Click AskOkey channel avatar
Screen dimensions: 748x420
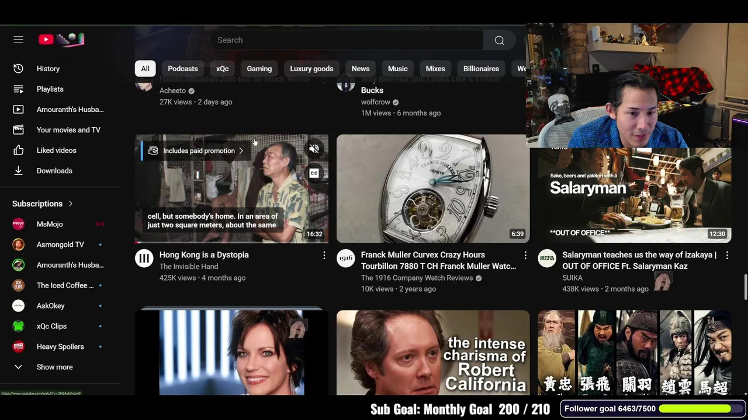point(18,306)
